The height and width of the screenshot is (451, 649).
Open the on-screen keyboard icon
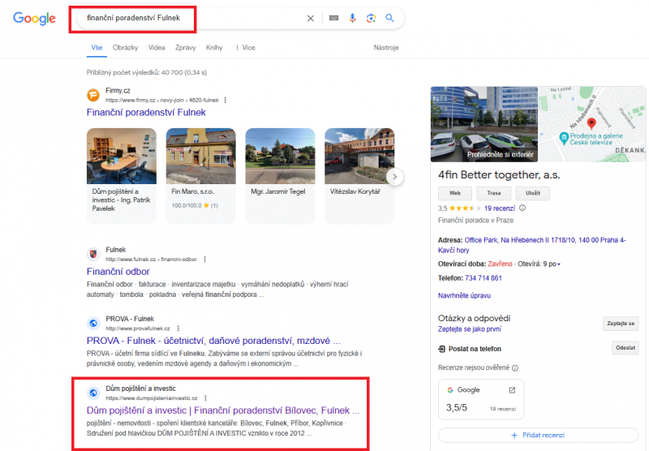pyautogui.click(x=333, y=18)
